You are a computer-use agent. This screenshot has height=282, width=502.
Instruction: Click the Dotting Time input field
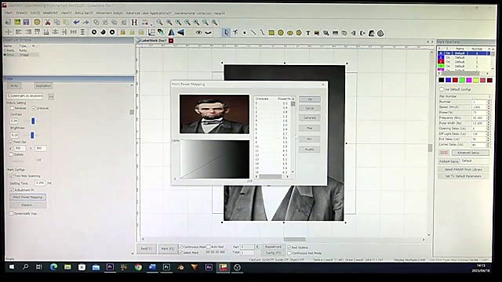click(40, 183)
